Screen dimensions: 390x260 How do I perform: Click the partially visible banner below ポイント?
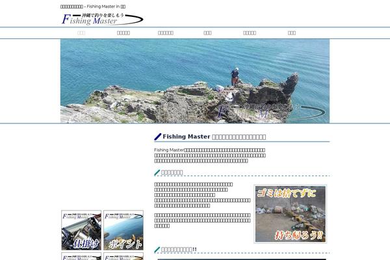click(x=123, y=256)
